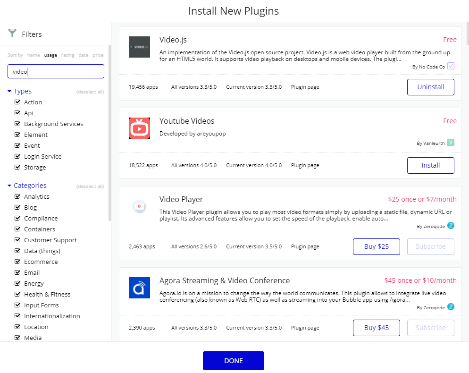The height and width of the screenshot is (373, 469).
Task: Subscribe to Agora Streaming plugin
Action: (x=431, y=328)
